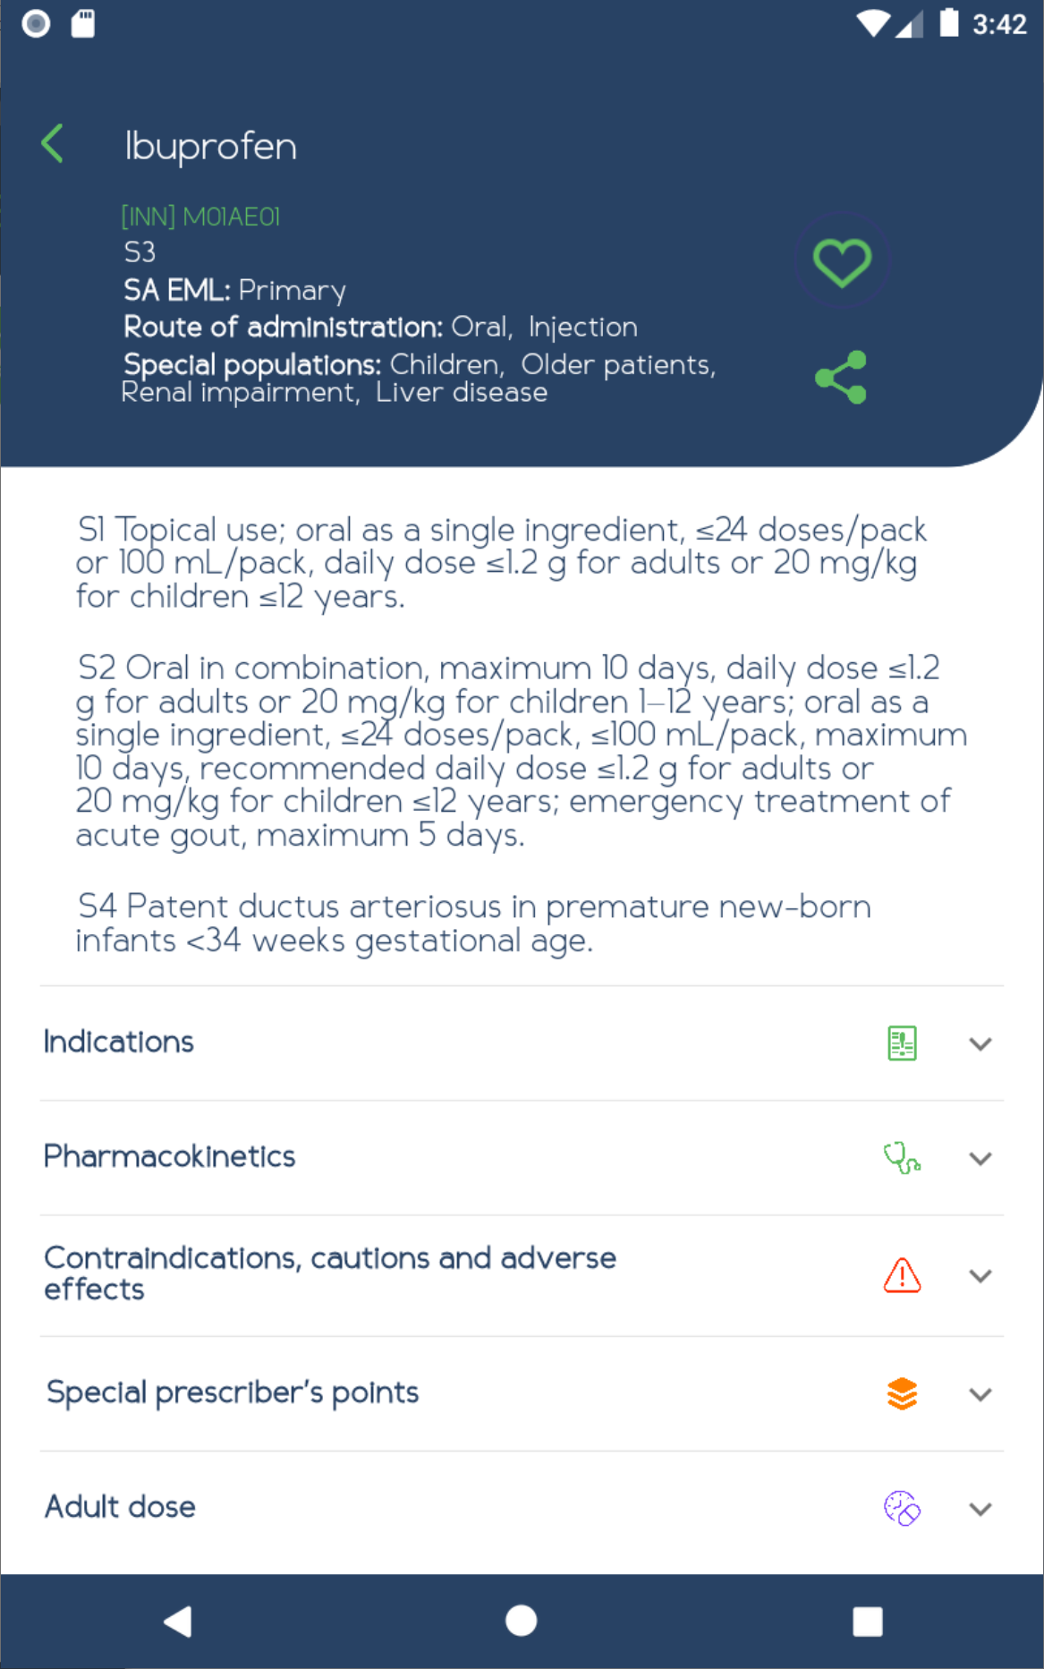Select the Adult dose label
Viewport: 1044px width, 1669px height.
point(120,1507)
